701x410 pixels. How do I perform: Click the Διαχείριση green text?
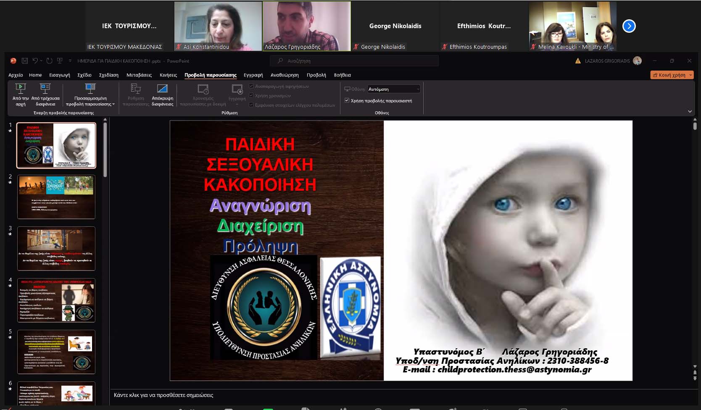(260, 227)
